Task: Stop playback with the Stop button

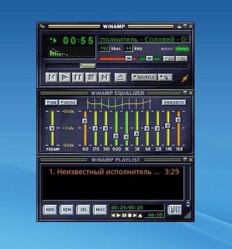Action: pos(91,78)
